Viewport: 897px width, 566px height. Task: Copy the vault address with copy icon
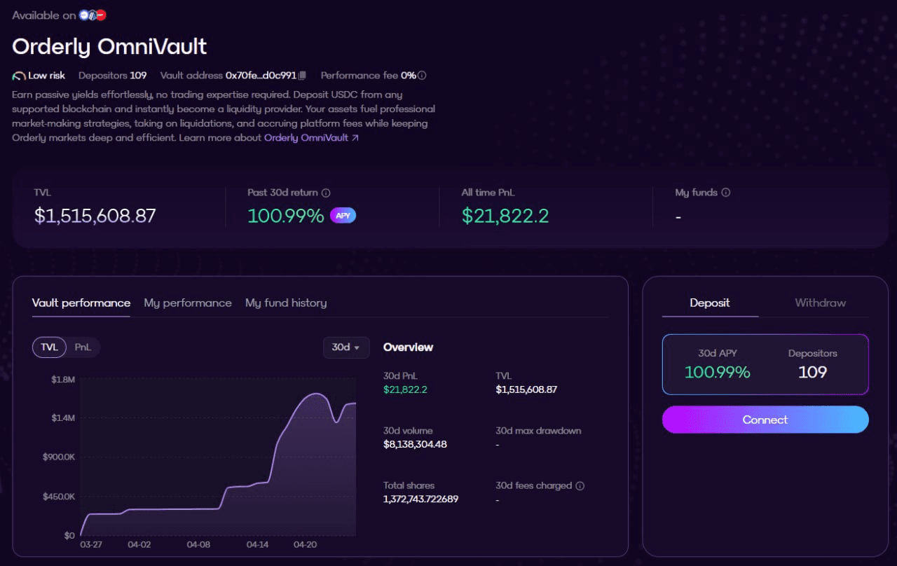pyautogui.click(x=302, y=76)
